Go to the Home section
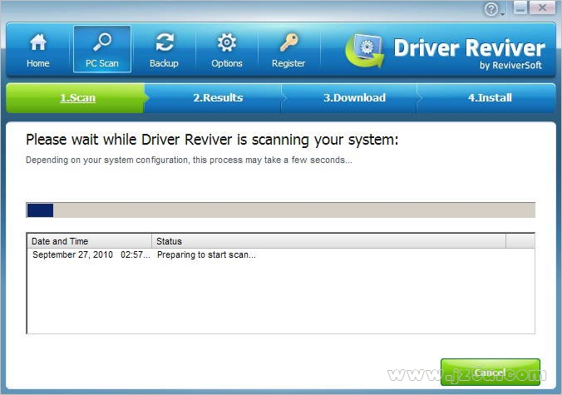Image resolution: width=562 pixels, height=395 pixels. coord(37,49)
